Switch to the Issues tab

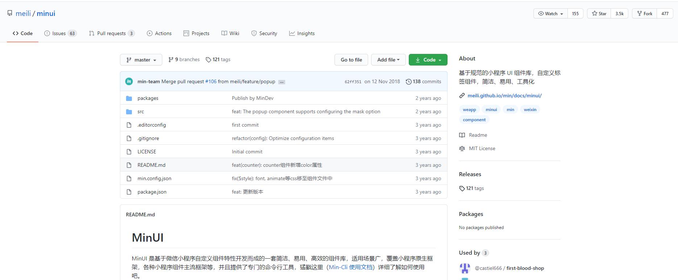coord(60,33)
